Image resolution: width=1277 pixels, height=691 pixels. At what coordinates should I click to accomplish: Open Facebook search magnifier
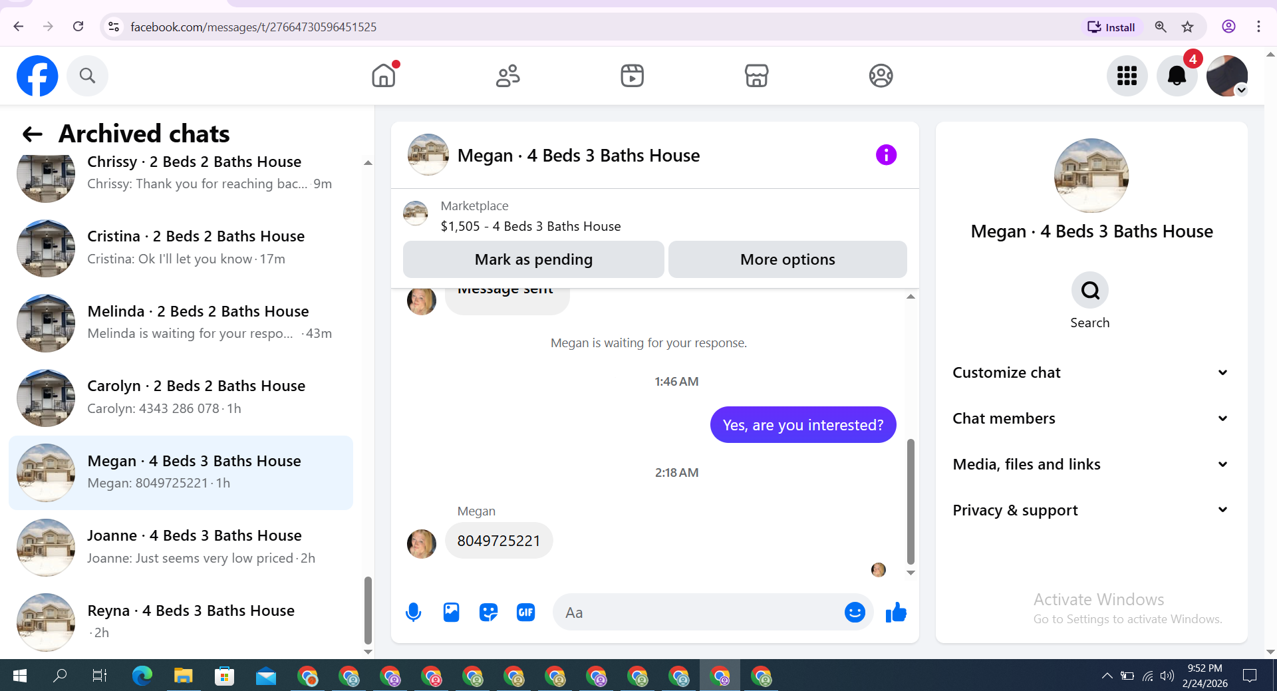(x=87, y=76)
